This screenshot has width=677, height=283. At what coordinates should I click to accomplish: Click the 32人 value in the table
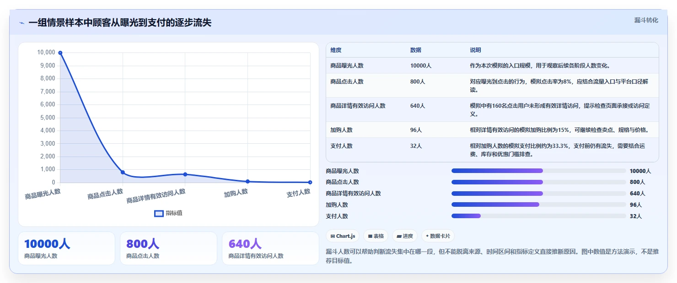pos(416,146)
